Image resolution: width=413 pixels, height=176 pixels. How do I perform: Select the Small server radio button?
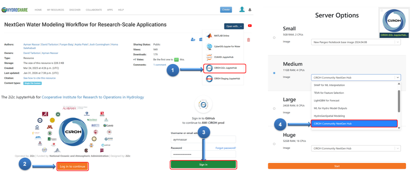(x=274, y=38)
